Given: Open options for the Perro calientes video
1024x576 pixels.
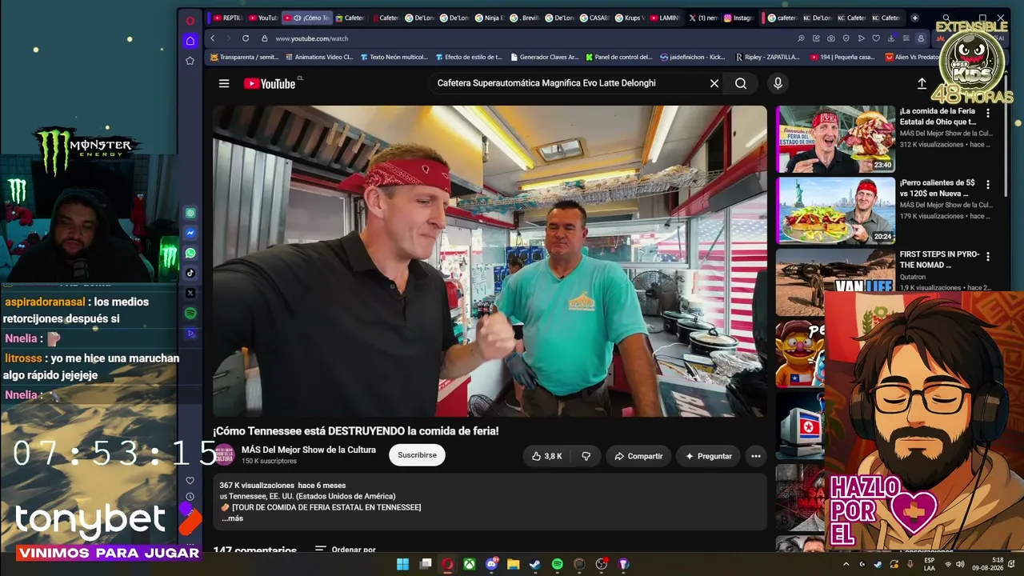Looking at the screenshot, I should pos(988,185).
